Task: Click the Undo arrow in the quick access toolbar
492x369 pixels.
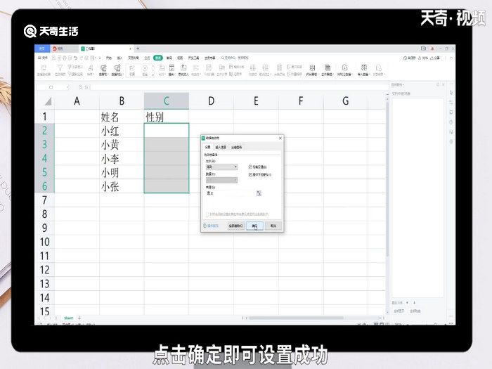Action: coord(76,58)
